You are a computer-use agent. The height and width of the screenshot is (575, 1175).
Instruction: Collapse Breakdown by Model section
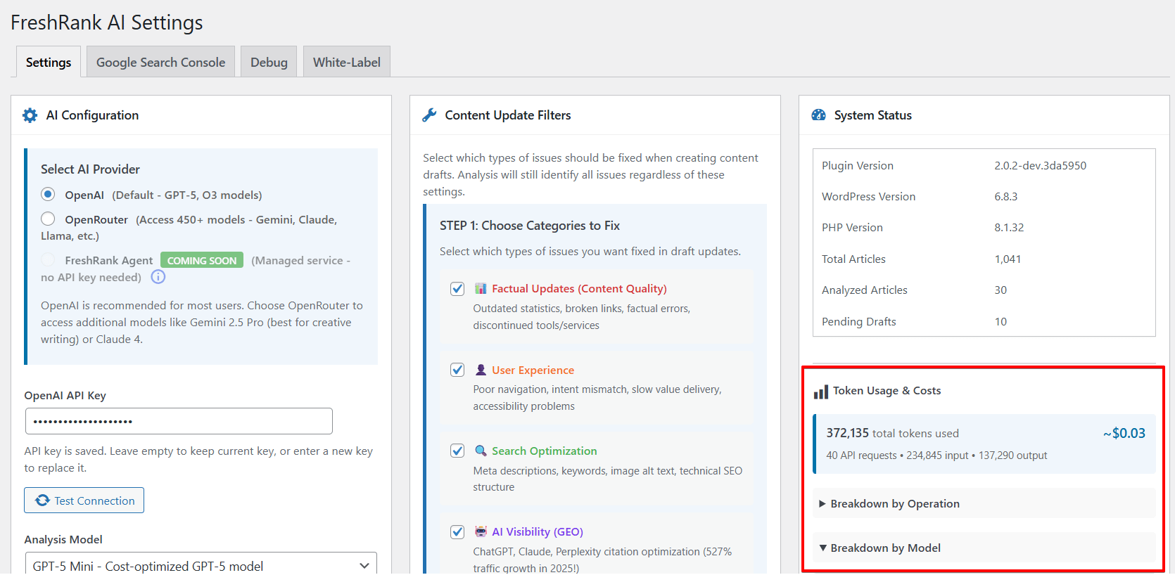tap(984, 548)
